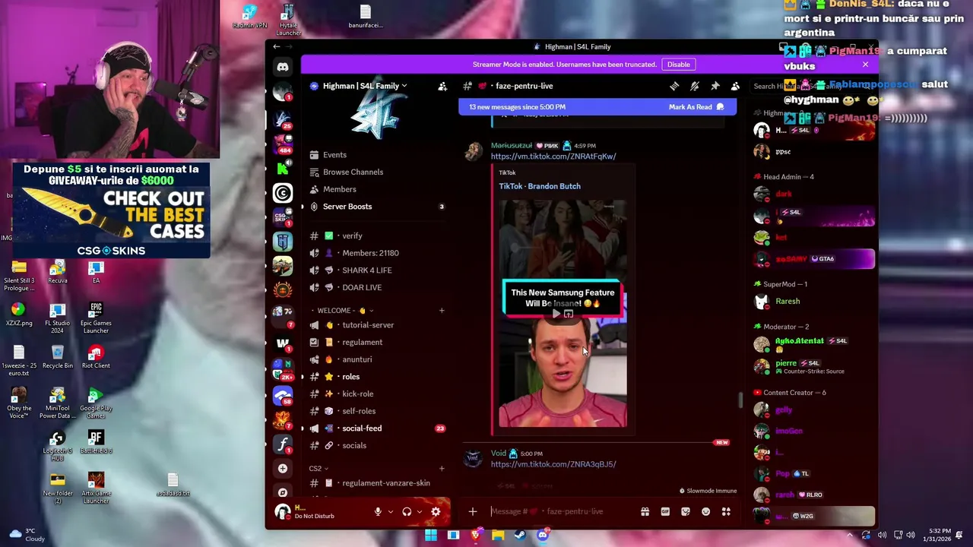
Task: Click plus attach button in message bar
Action: point(473,511)
